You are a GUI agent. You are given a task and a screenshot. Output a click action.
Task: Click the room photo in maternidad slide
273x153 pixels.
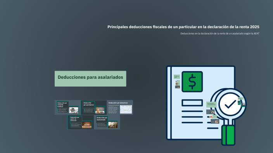pos(113,124)
